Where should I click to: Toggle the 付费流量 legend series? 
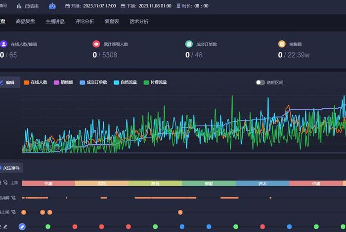point(155,82)
